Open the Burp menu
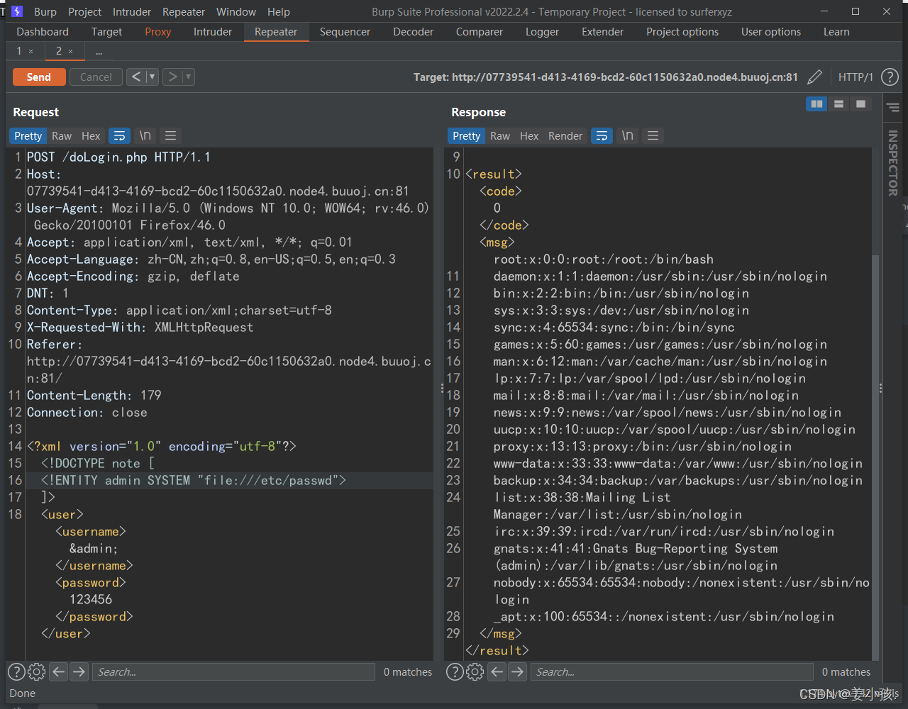908x709 pixels. tap(45, 12)
